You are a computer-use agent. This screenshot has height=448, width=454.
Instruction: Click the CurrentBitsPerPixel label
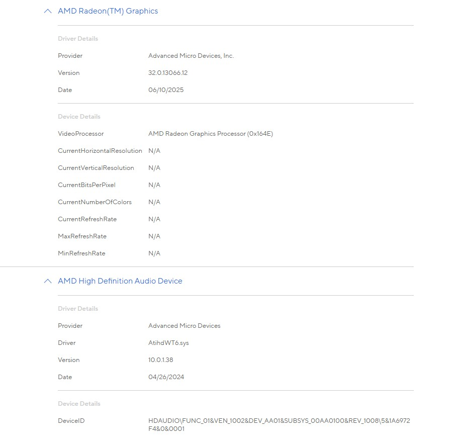(86, 185)
